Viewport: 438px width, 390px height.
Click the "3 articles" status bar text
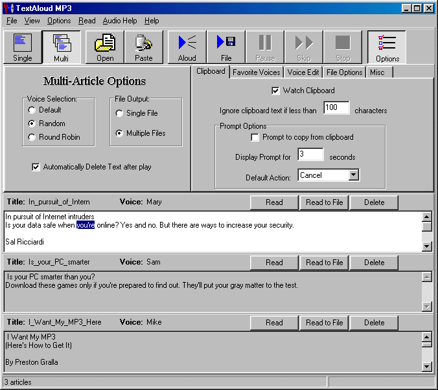point(17,382)
